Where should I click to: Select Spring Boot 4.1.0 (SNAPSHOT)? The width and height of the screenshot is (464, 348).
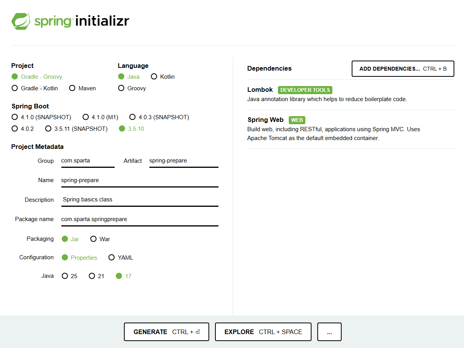pos(41,117)
